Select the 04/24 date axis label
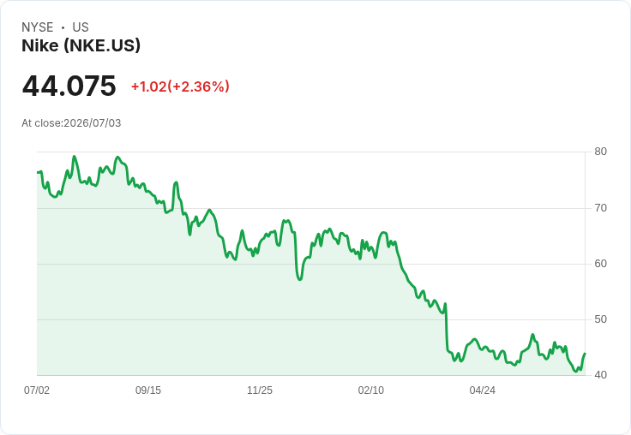 [482, 390]
